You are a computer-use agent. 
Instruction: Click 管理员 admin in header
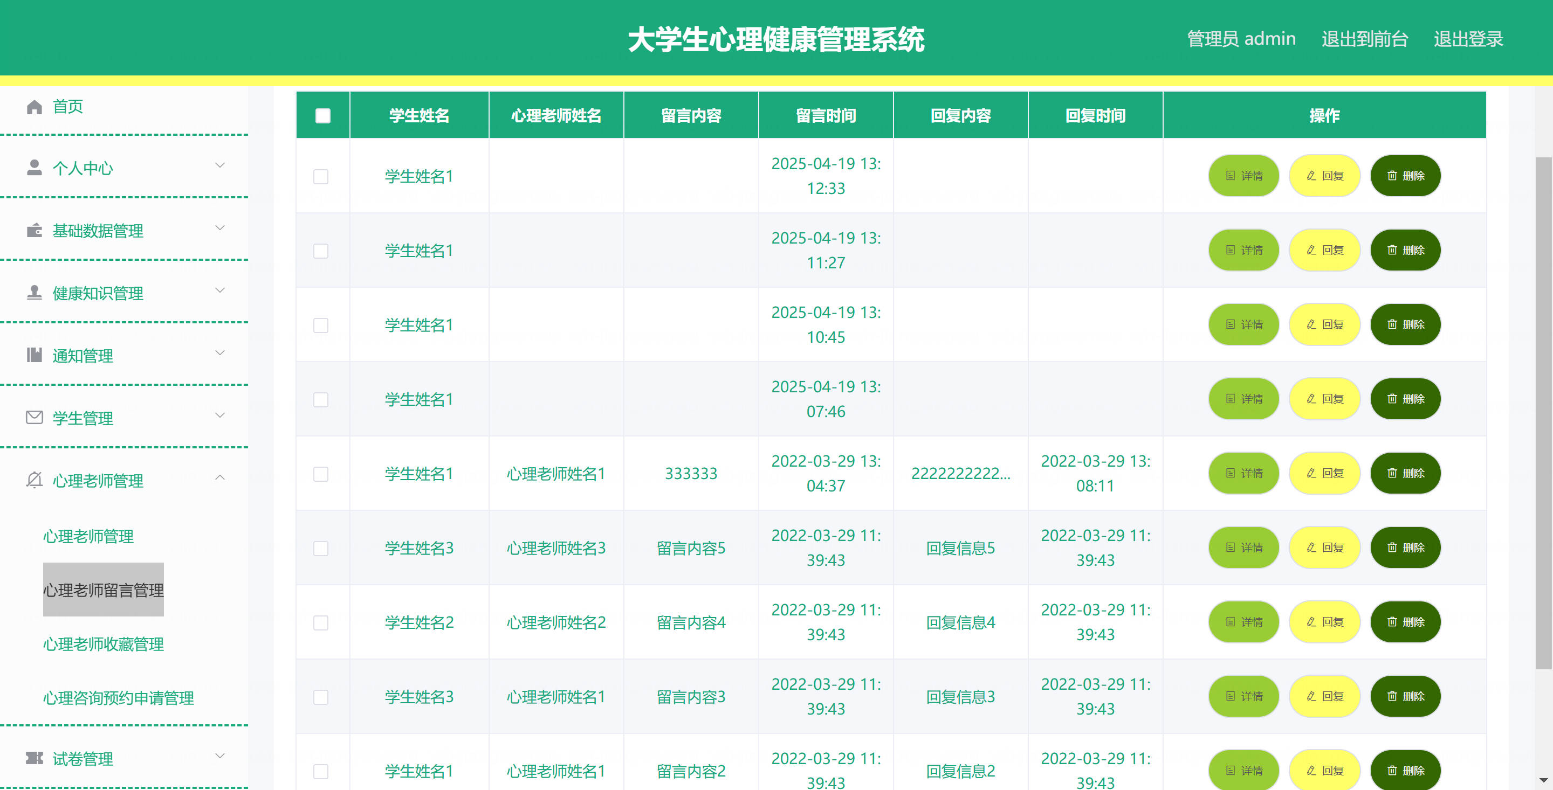point(1241,39)
